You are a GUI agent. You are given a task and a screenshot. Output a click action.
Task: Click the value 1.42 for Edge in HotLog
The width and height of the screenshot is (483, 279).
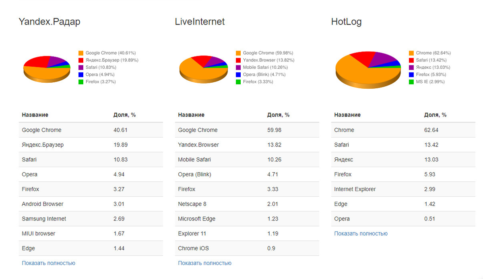coord(429,204)
